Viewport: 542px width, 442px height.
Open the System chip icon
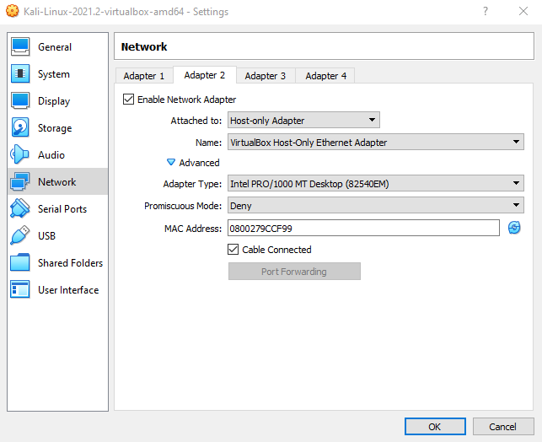point(21,74)
